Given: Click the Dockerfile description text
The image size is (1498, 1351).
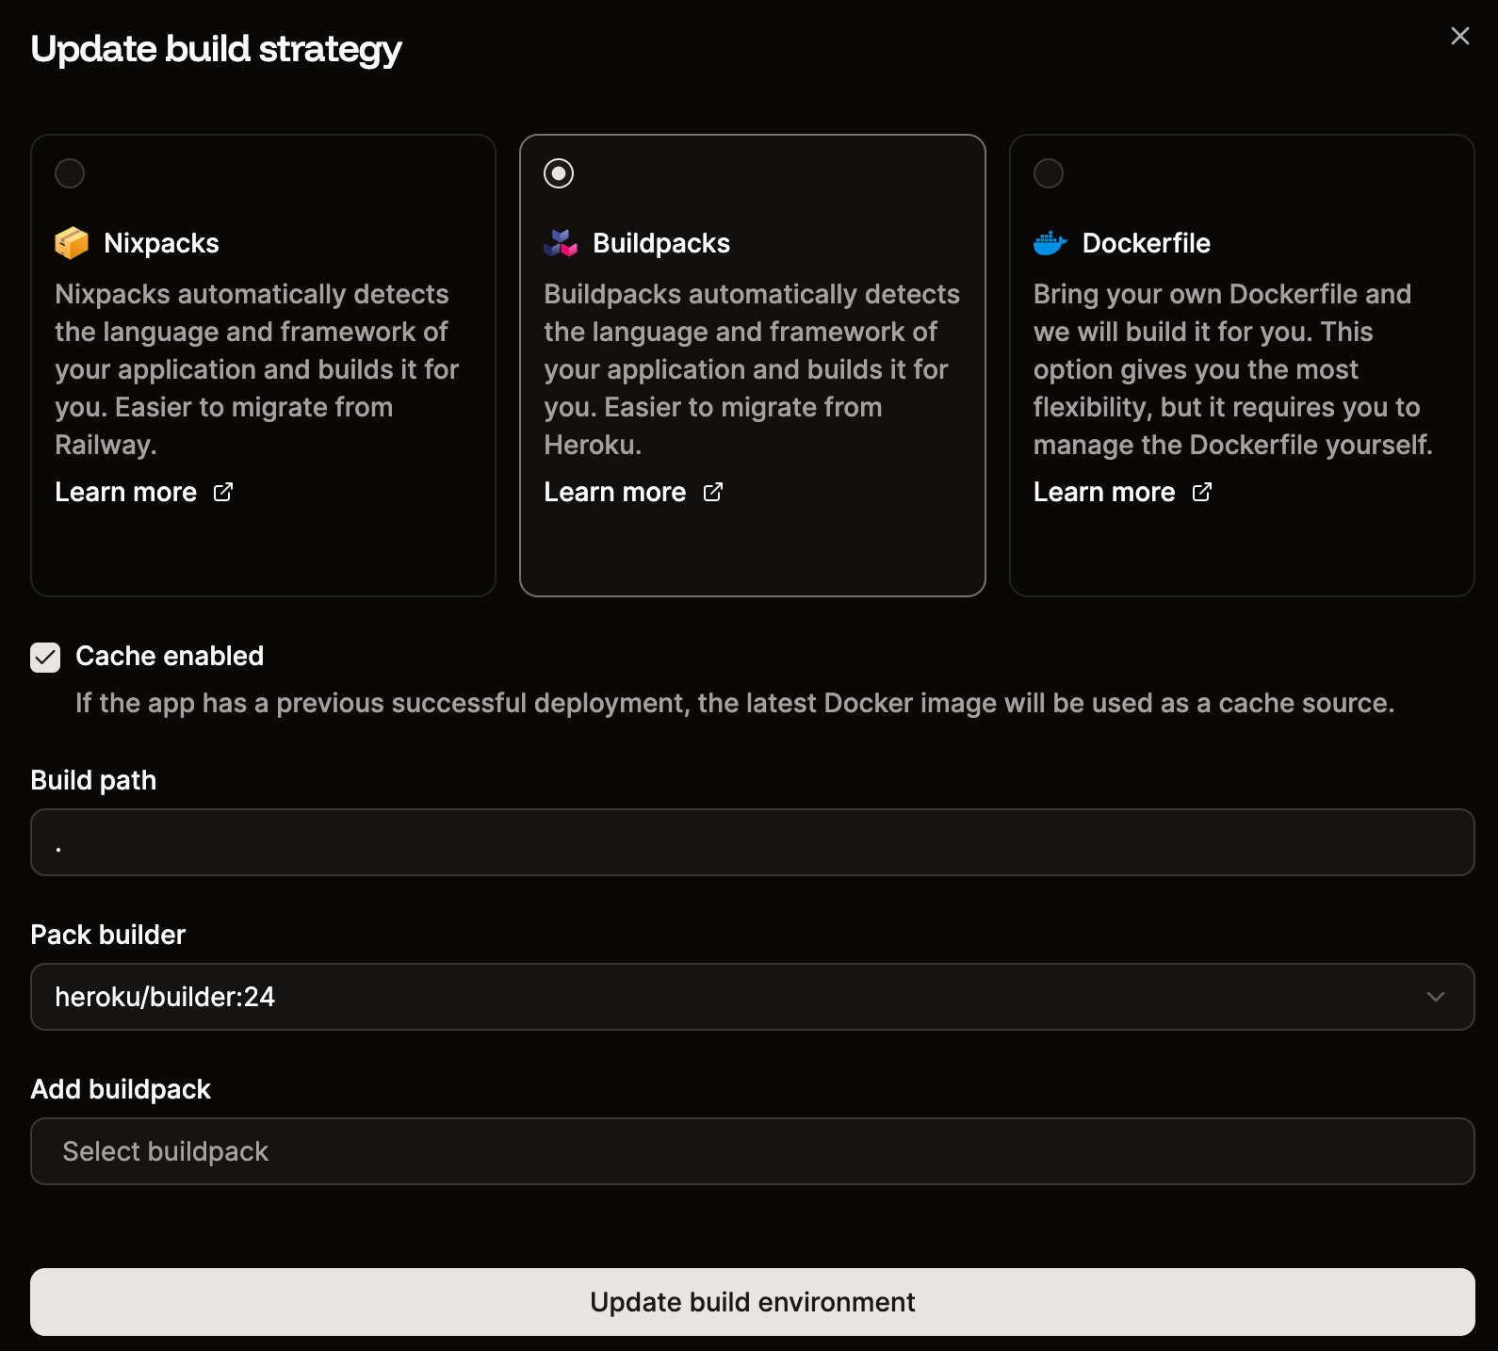Looking at the screenshot, I should tap(1233, 369).
